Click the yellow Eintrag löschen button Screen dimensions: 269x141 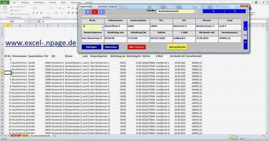click(x=178, y=47)
